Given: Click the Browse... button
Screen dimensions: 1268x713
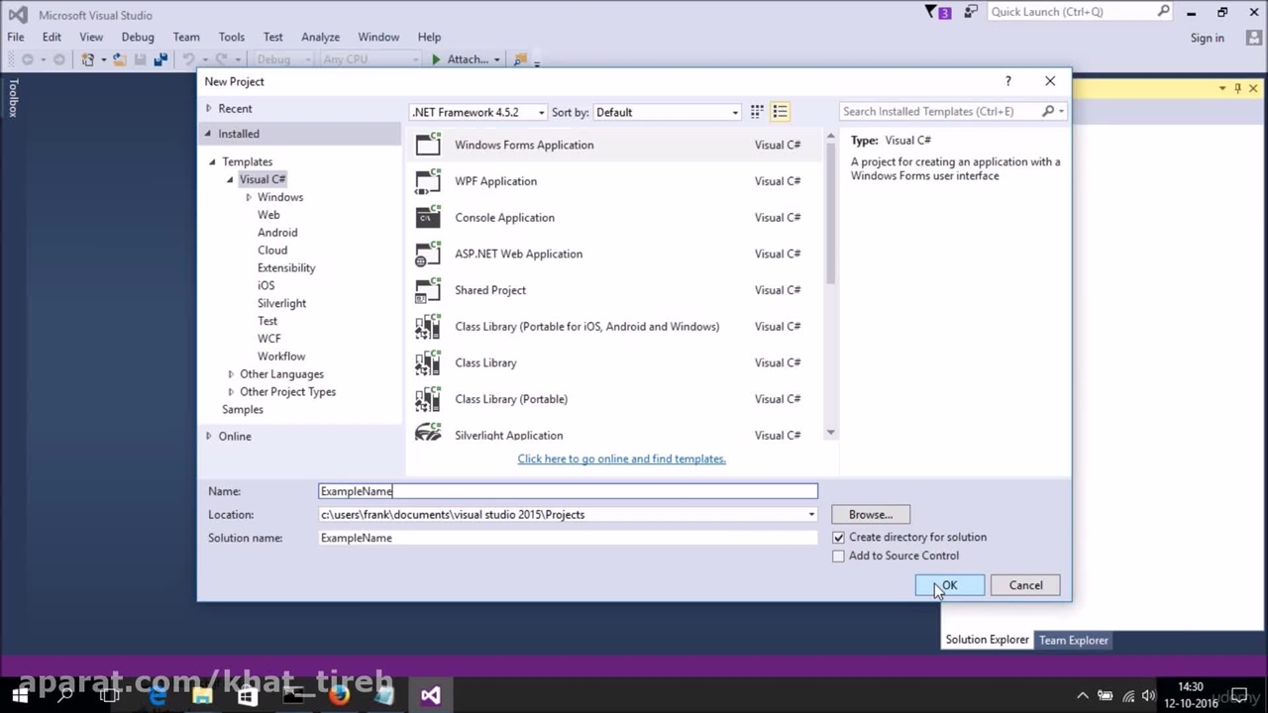Looking at the screenshot, I should click(870, 515).
